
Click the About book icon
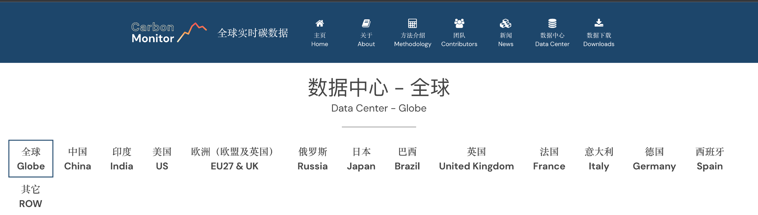click(x=366, y=23)
